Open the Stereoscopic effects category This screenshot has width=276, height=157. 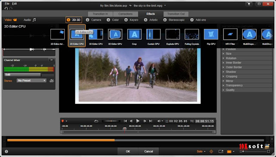pyautogui.click(x=174, y=20)
